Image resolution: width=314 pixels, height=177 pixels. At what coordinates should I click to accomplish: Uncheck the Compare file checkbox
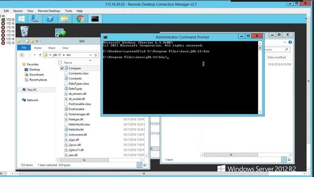click(62, 68)
